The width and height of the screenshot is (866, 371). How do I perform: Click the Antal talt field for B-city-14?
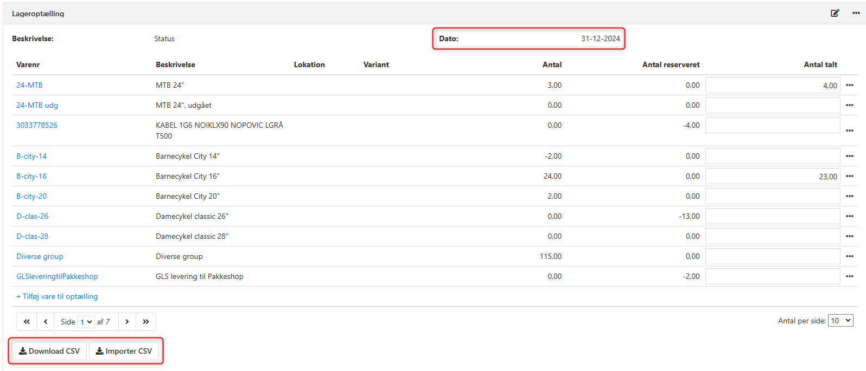point(772,156)
